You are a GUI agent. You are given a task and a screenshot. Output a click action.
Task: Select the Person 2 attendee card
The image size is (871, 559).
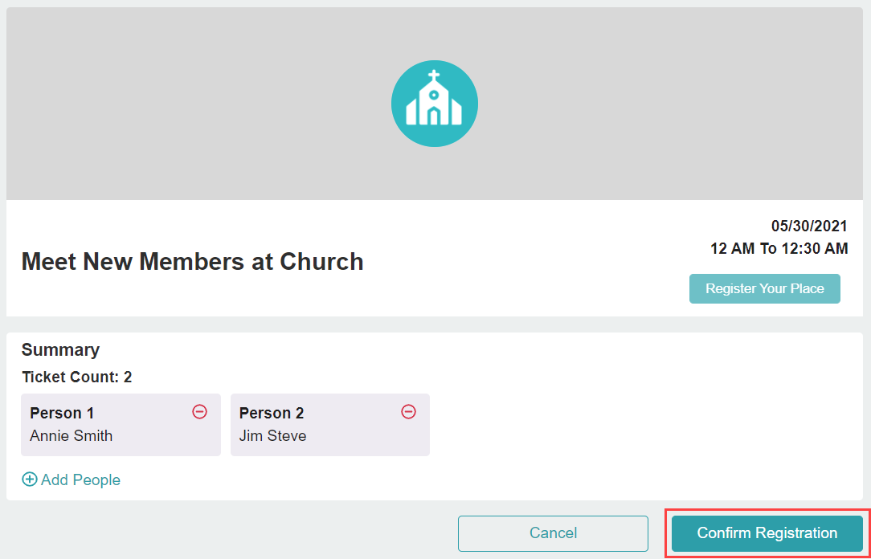tap(330, 425)
